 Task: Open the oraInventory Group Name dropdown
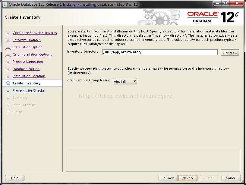125,81
